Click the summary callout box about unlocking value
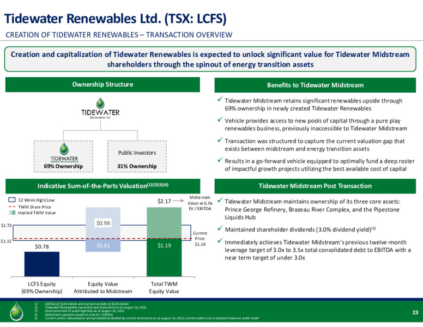 coord(210,59)
